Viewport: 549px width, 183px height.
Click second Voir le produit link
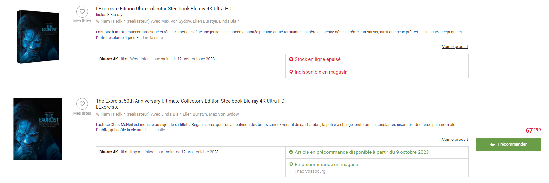pos(455,140)
